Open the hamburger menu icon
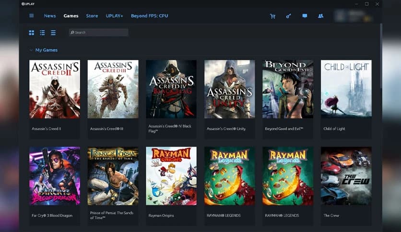Viewport: 401px width, 232px height. pos(32,16)
